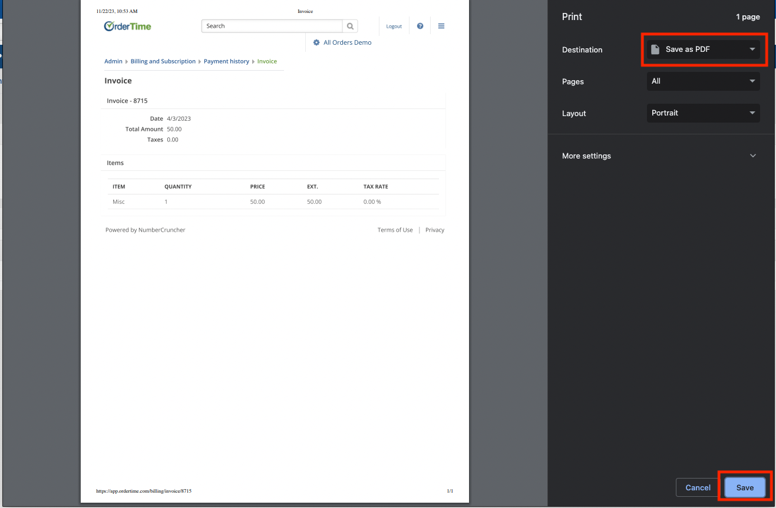Click the Payment history breadcrumb
Screen dimensions: 776x508
[x=227, y=61]
